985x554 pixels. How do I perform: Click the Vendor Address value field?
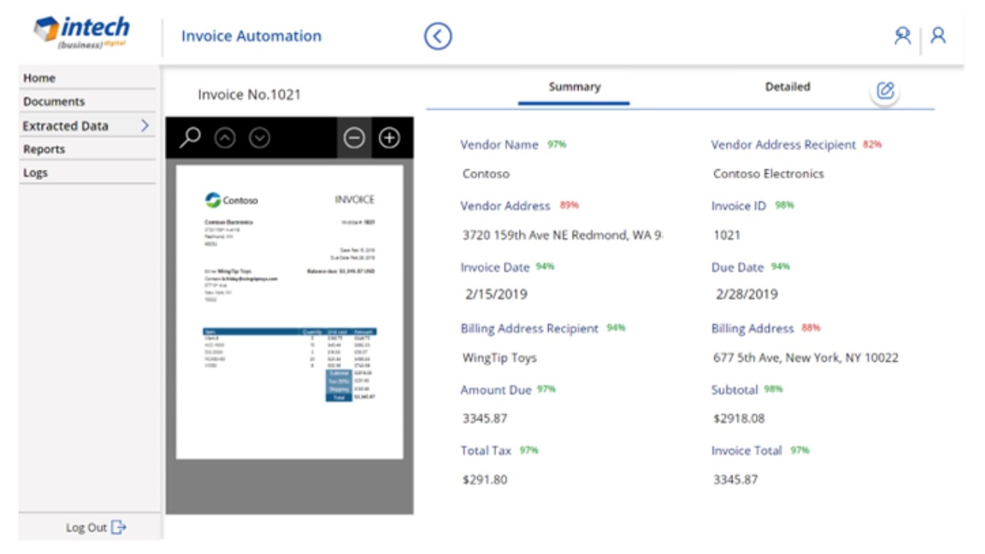click(x=562, y=235)
